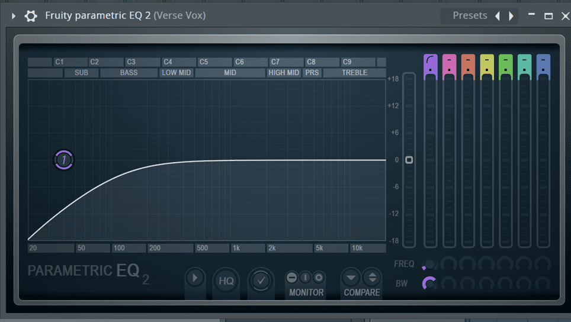
Task: Click the band 6 BW knob
Action: (524, 284)
